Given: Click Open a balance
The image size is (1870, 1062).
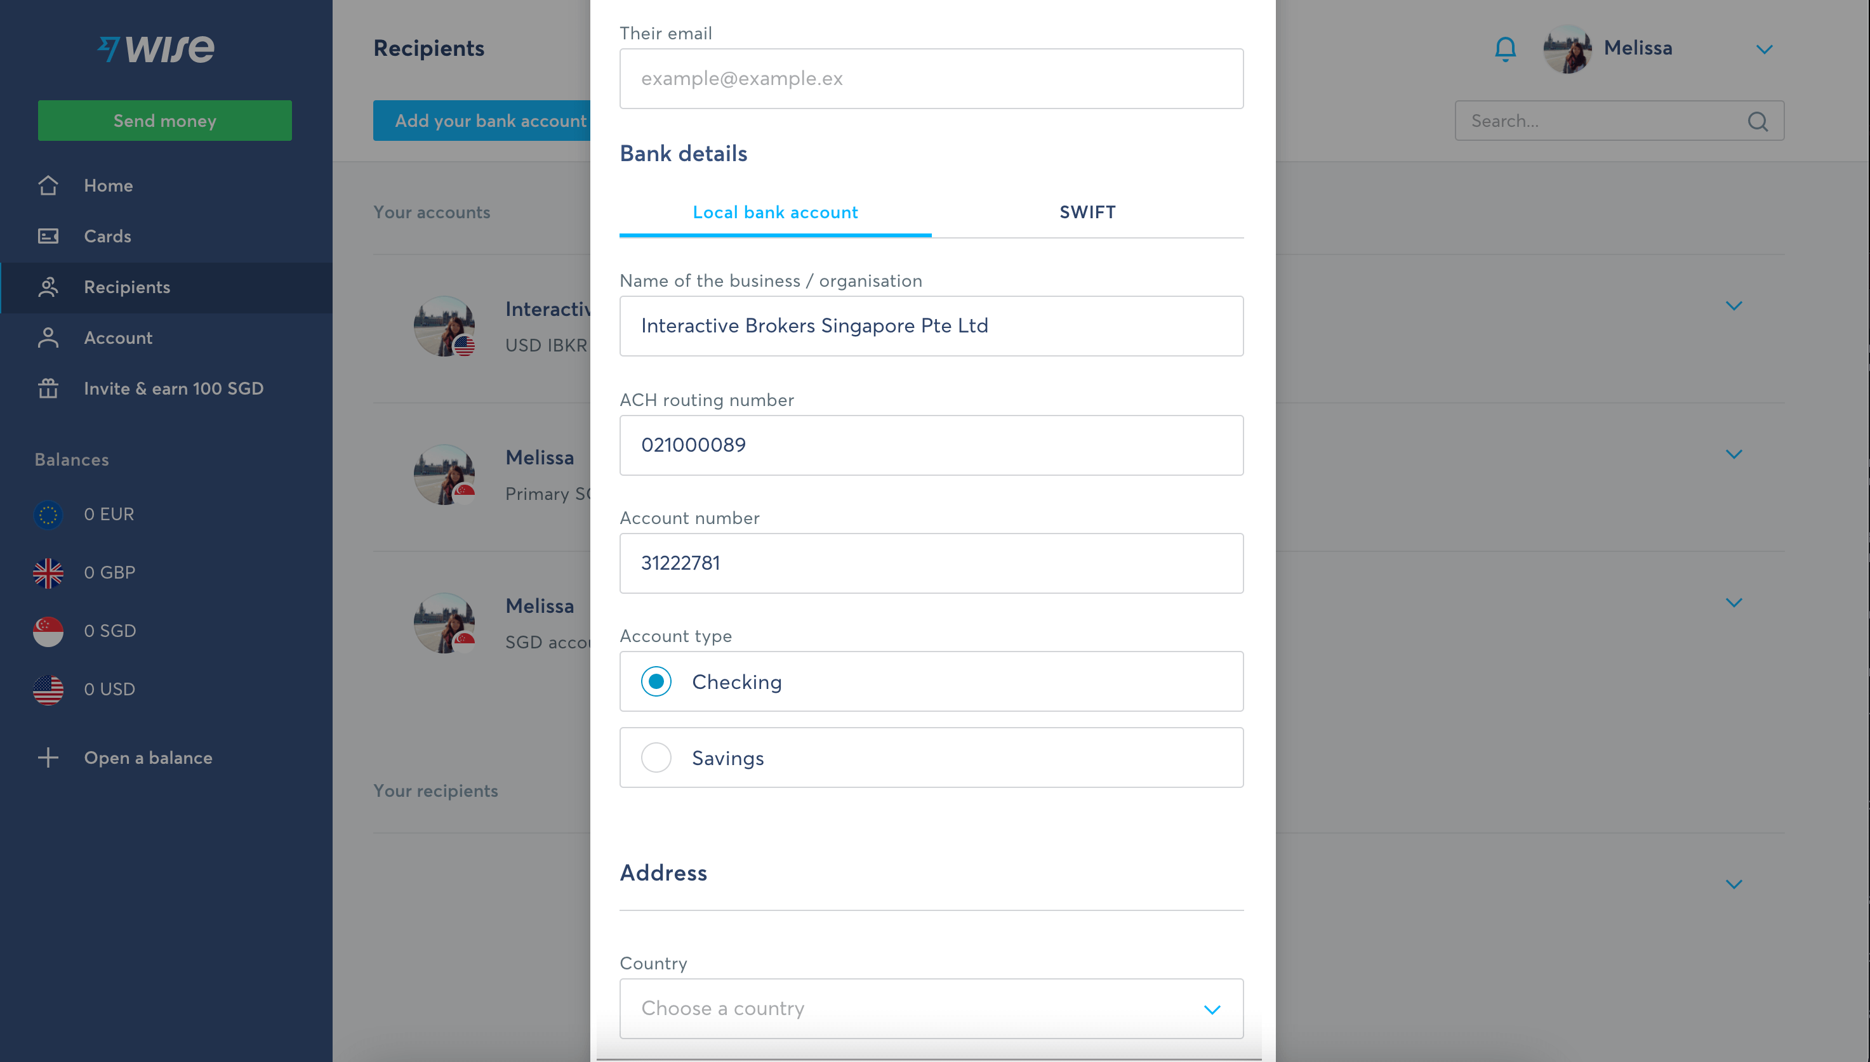Looking at the screenshot, I should (148, 758).
